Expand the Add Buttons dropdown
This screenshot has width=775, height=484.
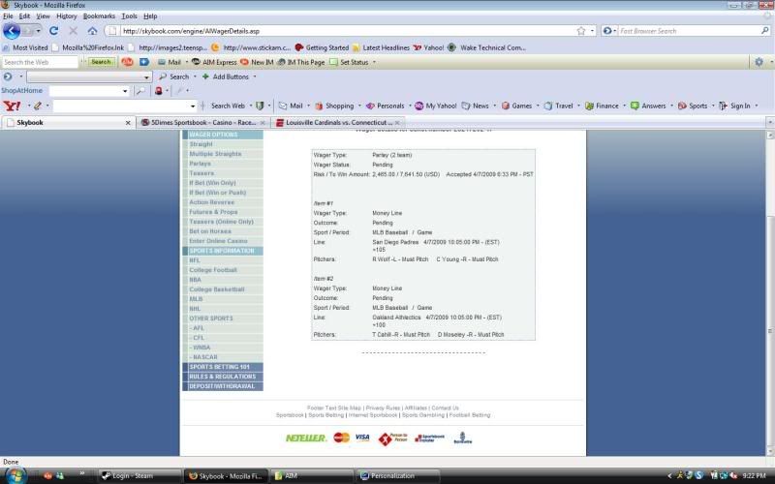[x=255, y=76]
